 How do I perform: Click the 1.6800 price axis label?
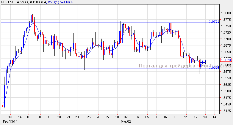pyautogui.click(x=226, y=13)
